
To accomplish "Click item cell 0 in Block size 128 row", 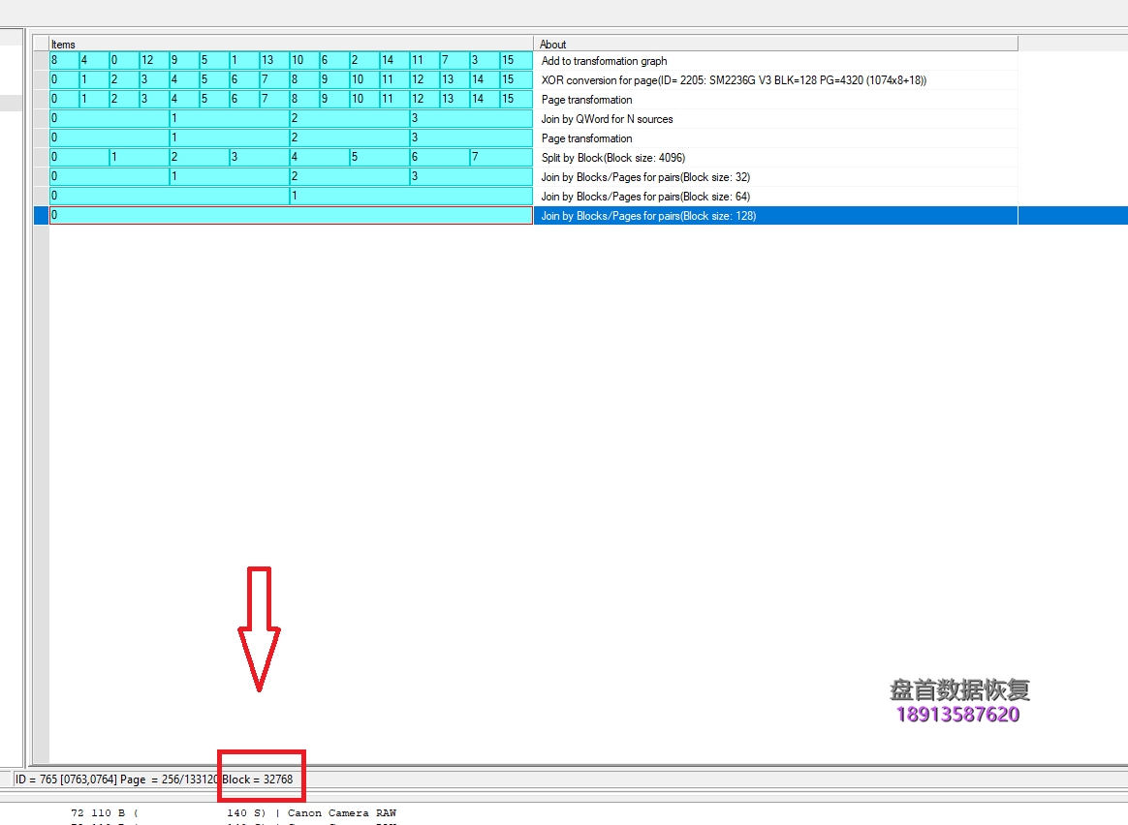I will coord(291,215).
